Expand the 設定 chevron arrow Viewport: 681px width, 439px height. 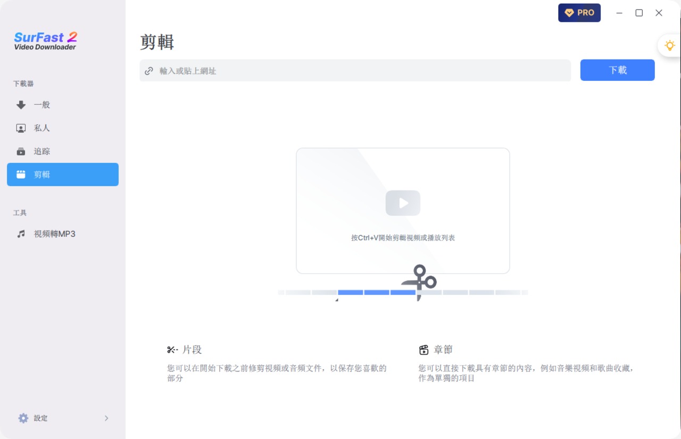(x=106, y=418)
